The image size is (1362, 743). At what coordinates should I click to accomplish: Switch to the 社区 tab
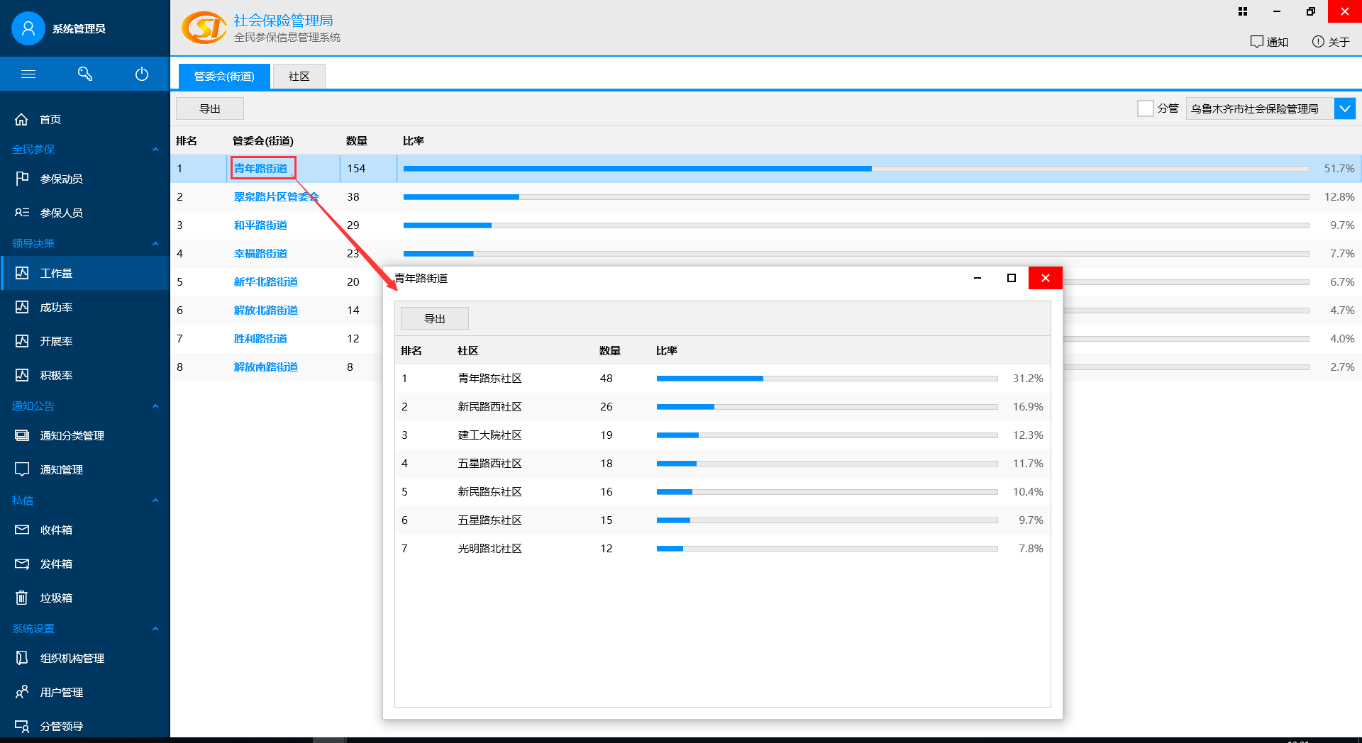(x=299, y=77)
